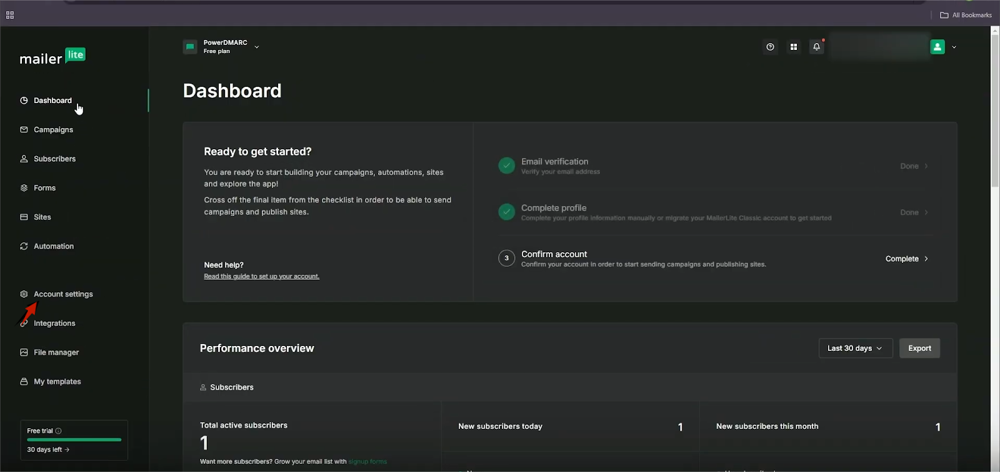Click the Free trial info icon

click(58, 431)
